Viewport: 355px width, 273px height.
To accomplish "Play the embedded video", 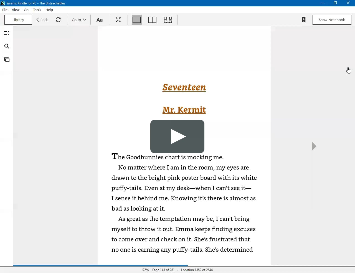I will click(177, 136).
